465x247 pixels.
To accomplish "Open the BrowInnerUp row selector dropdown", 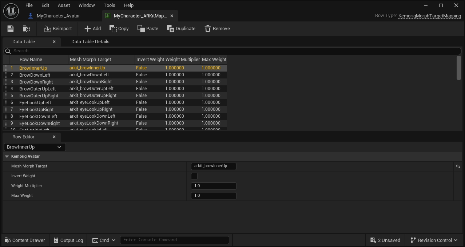I will pos(35,147).
